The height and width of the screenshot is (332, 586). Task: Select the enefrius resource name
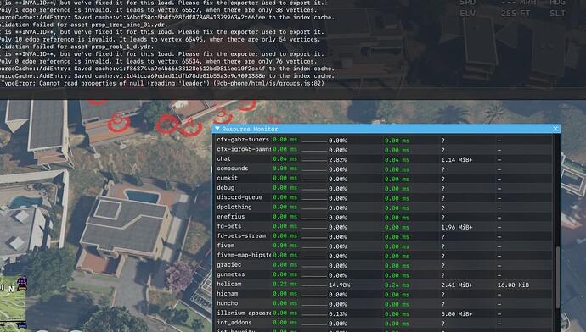231,217
